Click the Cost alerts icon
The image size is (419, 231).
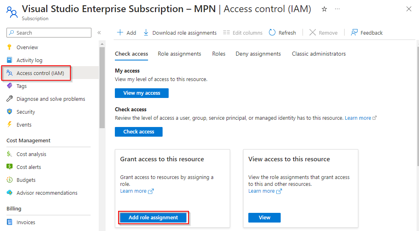click(9, 167)
